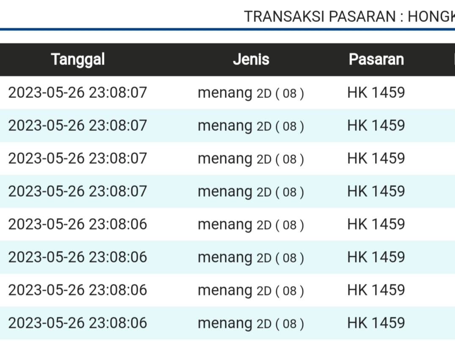Select the first row's 23:08:07 date cell
The image size is (455, 341).
tap(77, 92)
